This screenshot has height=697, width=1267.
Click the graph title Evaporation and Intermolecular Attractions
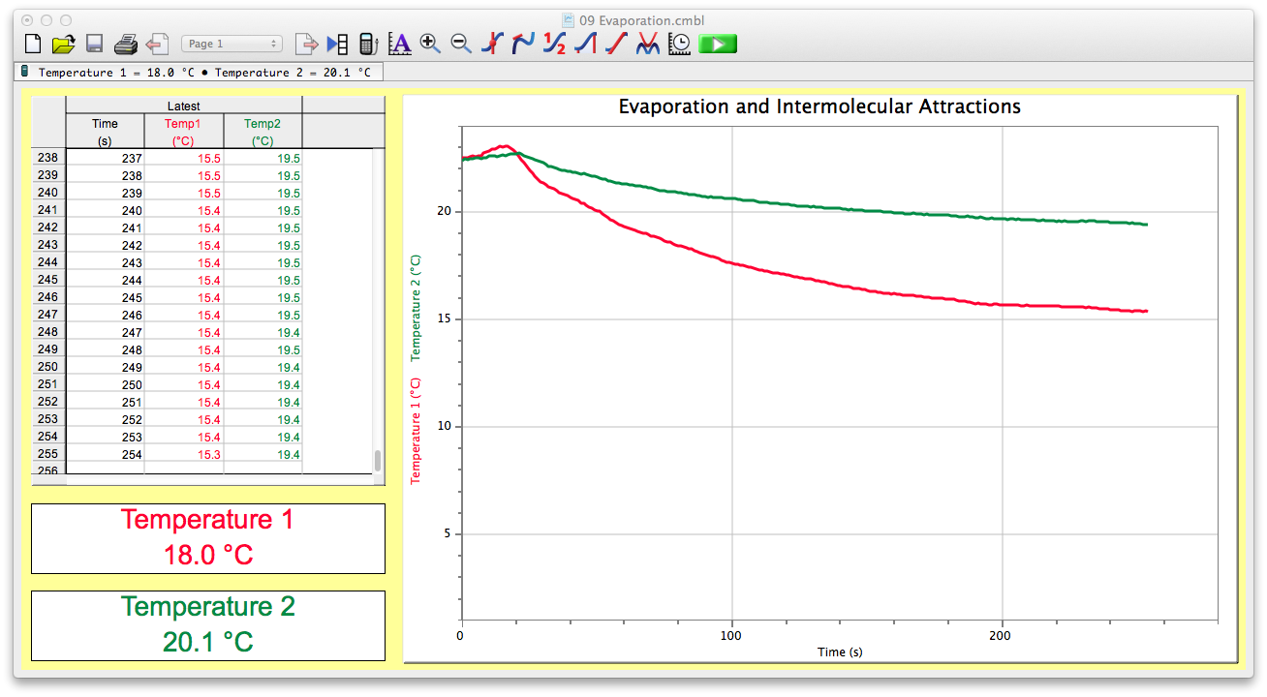[x=819, y=106]
